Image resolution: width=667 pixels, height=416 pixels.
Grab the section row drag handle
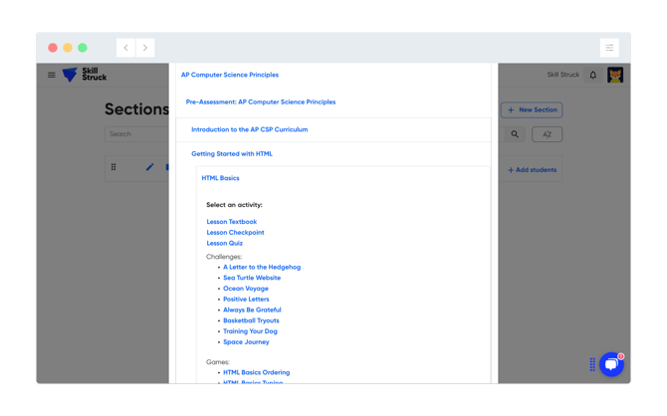113,167
